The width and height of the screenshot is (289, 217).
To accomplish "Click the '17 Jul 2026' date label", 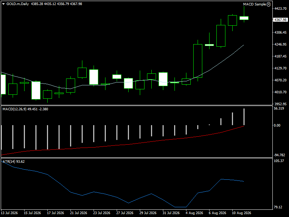I will coord(56,213).
